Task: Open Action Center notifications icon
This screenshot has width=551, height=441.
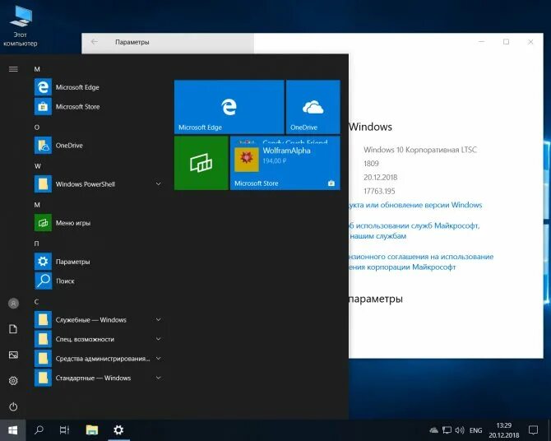Action: point(533,429)
